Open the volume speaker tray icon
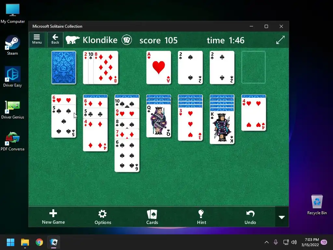The width and height of the screenshot is (333, 250). [x=294, y=242]
